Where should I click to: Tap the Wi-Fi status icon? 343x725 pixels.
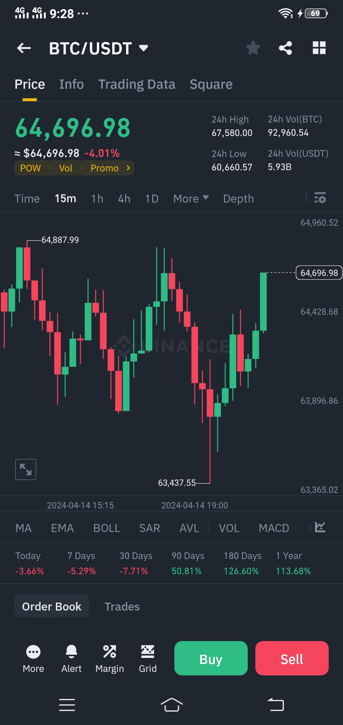click(286, 13)
